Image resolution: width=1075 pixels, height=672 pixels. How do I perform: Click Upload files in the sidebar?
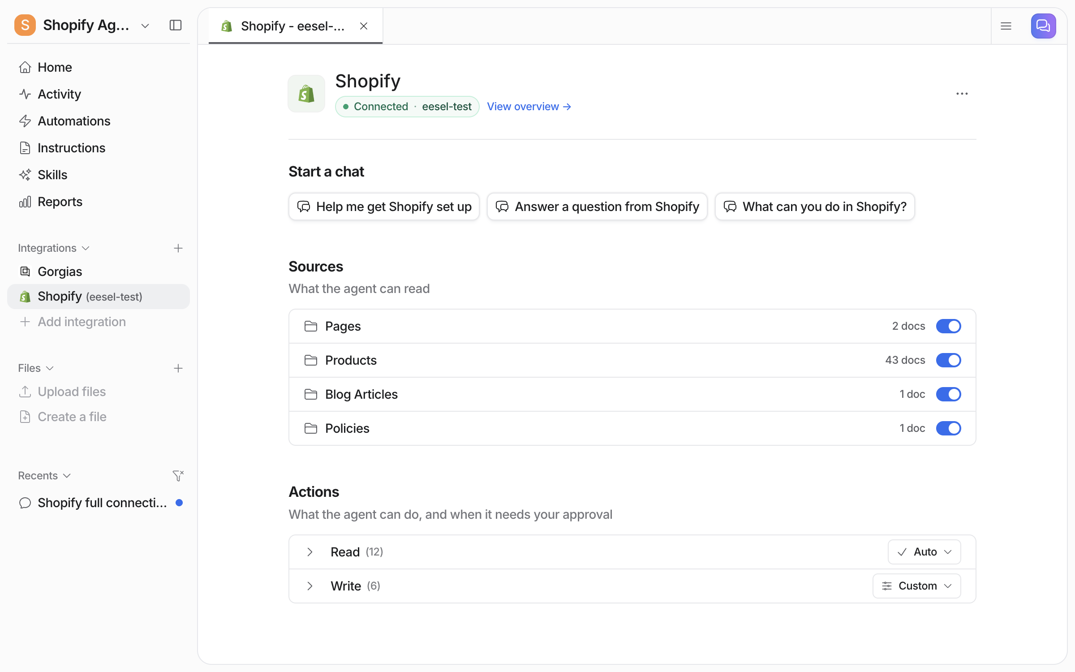(x=99, y=392)
